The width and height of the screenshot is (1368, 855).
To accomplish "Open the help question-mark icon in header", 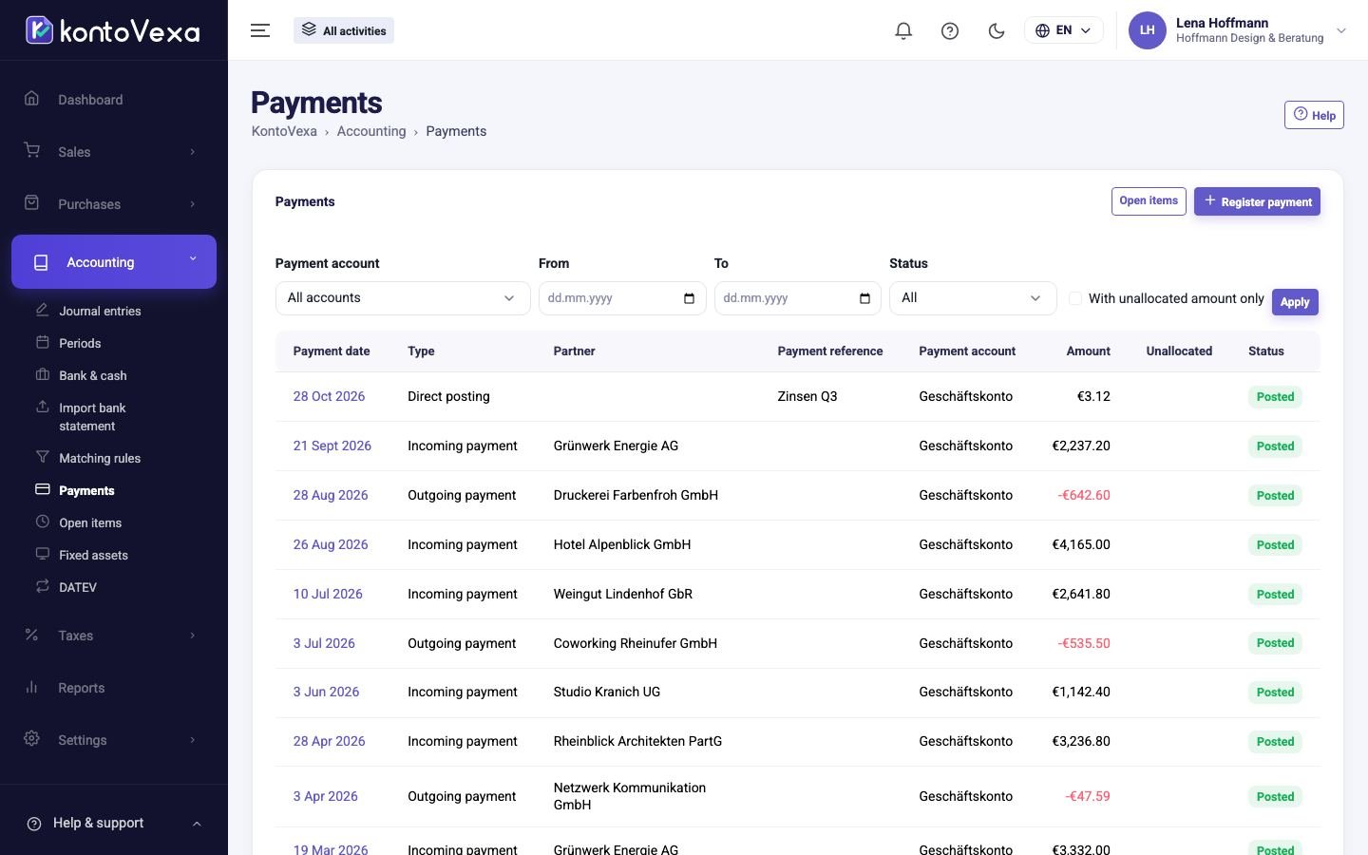I will click(950, 30).
